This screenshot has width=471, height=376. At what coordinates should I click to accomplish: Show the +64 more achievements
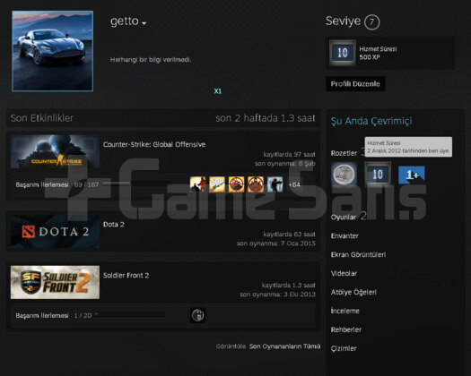(x=294, y=184)
